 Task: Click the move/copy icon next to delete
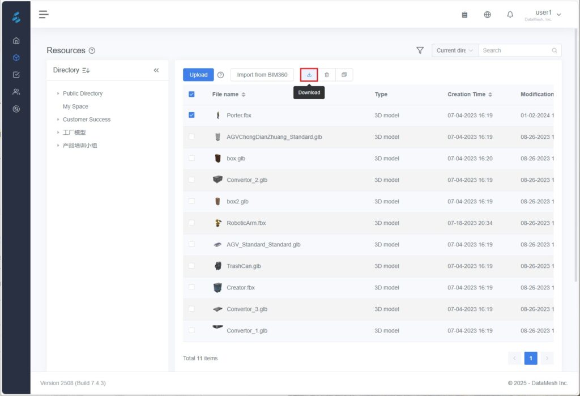click(x=344, y=75)
